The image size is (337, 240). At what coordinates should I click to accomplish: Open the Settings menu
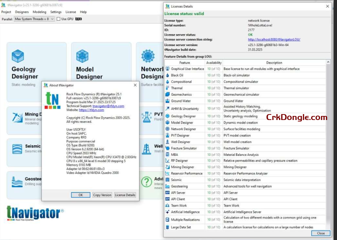tap(56, 12)
